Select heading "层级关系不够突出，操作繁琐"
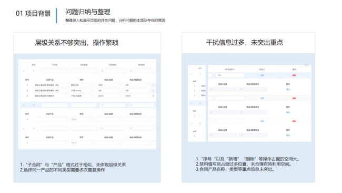The width and height of the screenshot is (342, 193). pos(77,43)
